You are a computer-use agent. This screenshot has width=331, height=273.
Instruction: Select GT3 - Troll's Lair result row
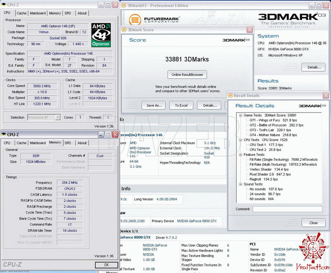270,130
